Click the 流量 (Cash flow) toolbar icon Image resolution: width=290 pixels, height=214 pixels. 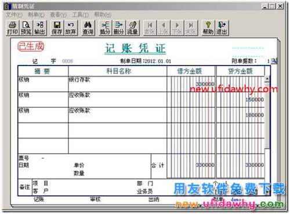(x=132, y=28)
